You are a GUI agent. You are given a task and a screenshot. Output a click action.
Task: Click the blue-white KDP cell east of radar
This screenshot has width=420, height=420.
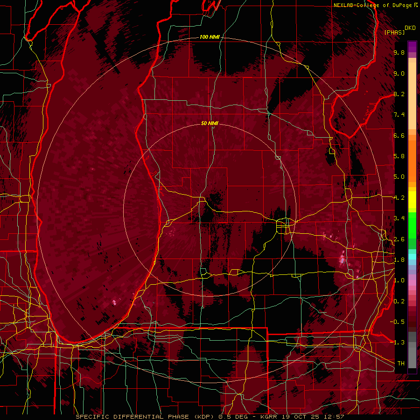pos(343,259)
